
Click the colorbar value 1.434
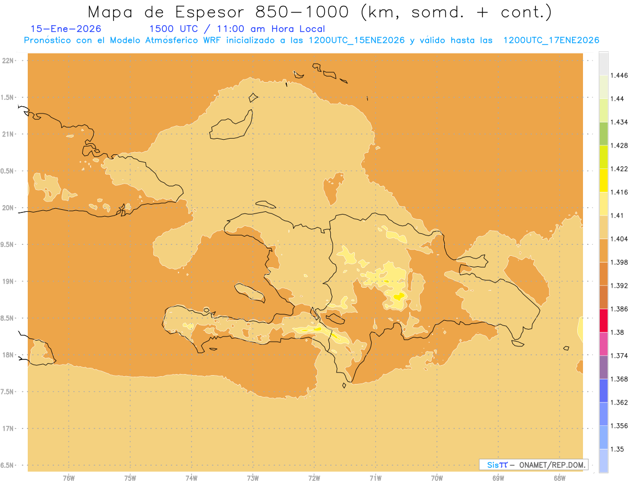click(x=620, y=122)
